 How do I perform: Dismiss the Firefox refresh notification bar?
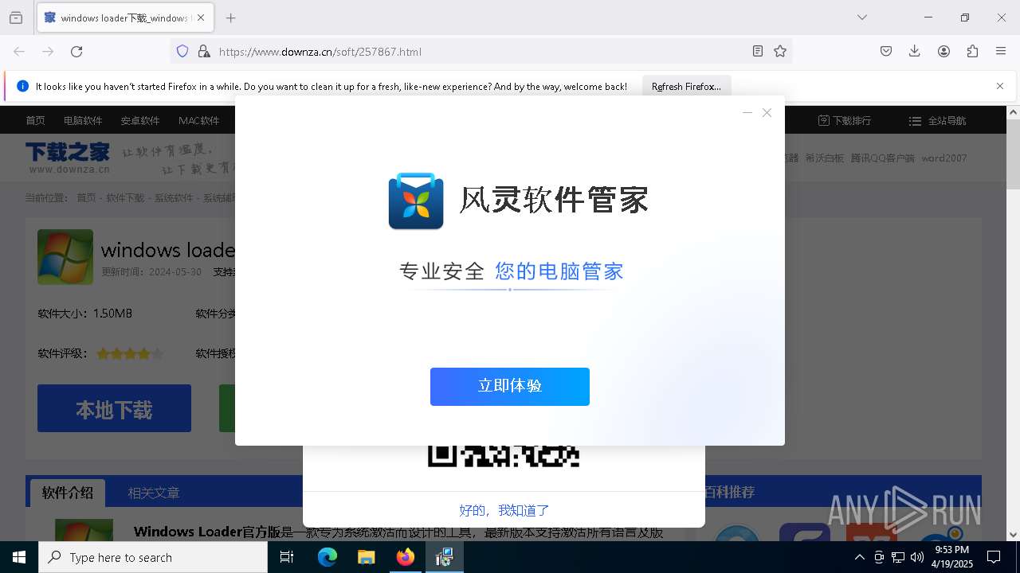tap(1000, 86)
